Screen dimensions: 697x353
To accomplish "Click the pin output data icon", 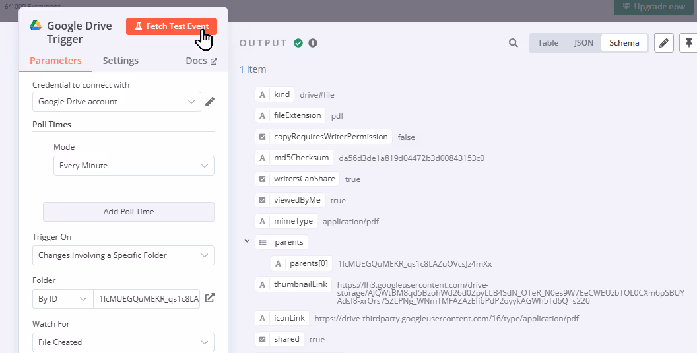I will coord(688,43).
